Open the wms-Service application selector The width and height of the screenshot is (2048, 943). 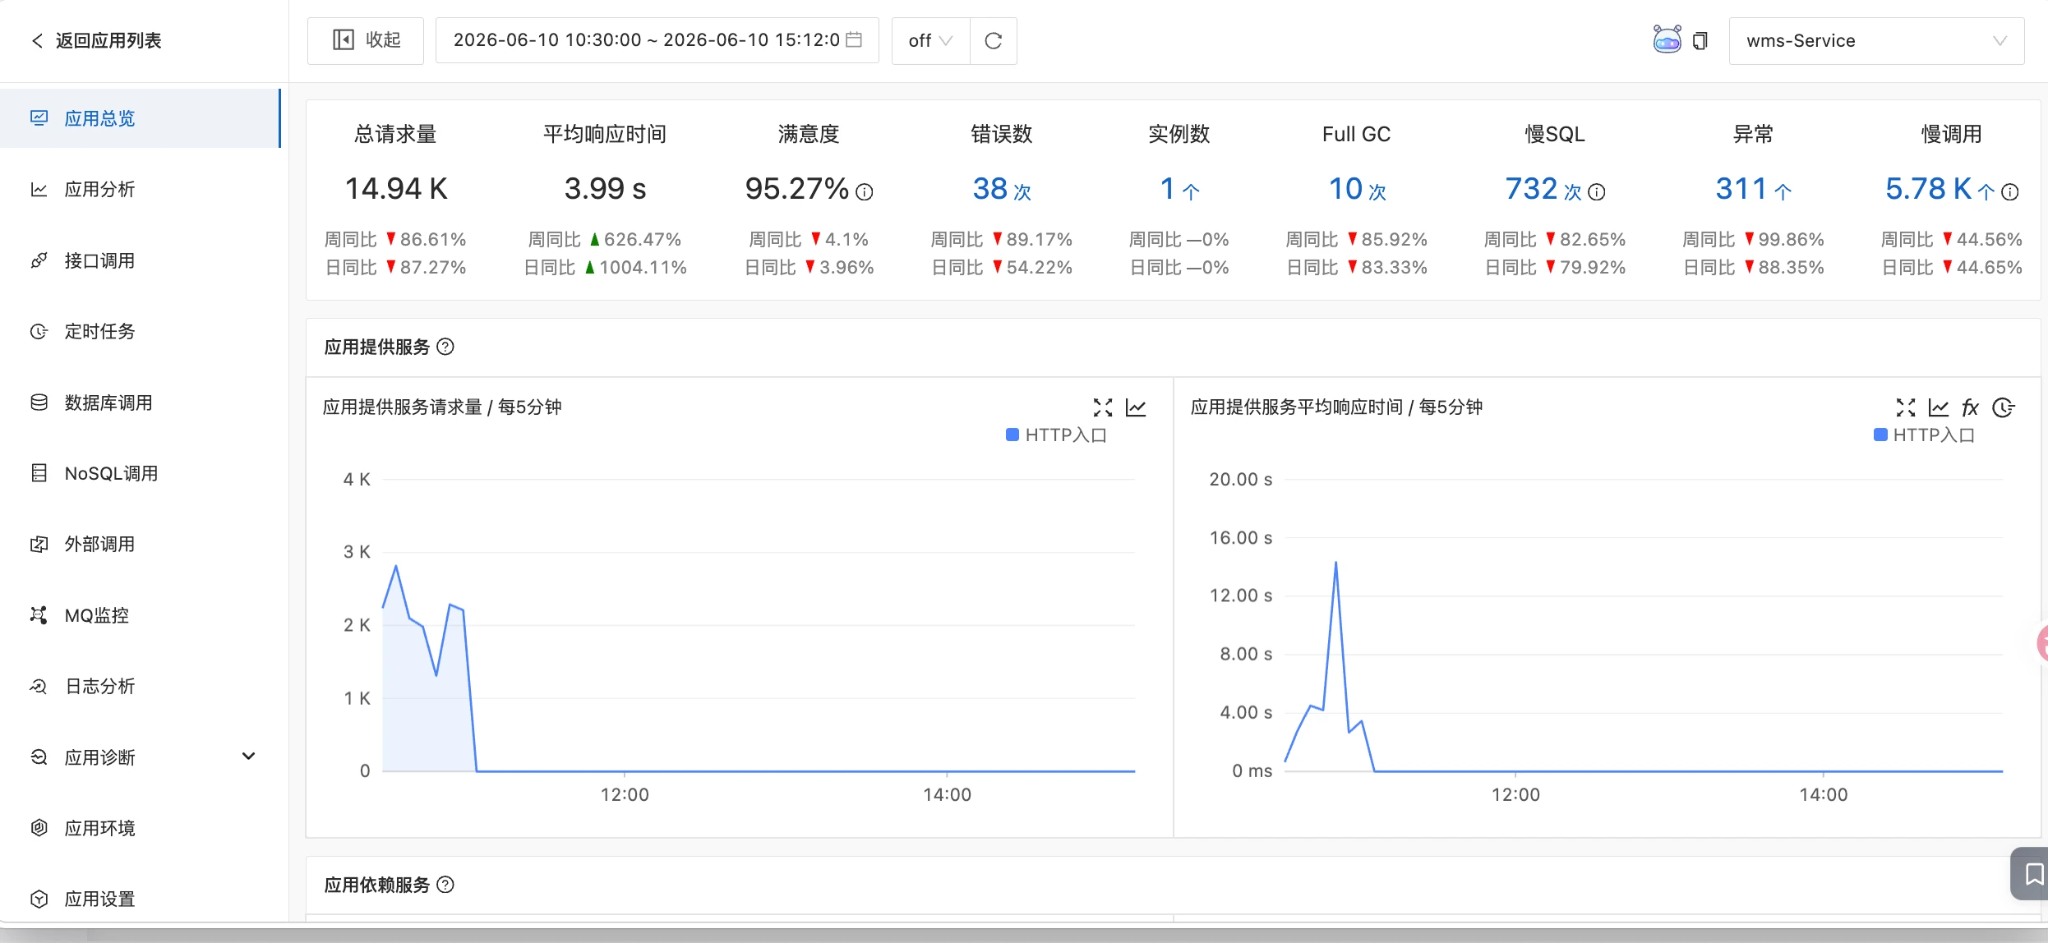(1876, 40)
